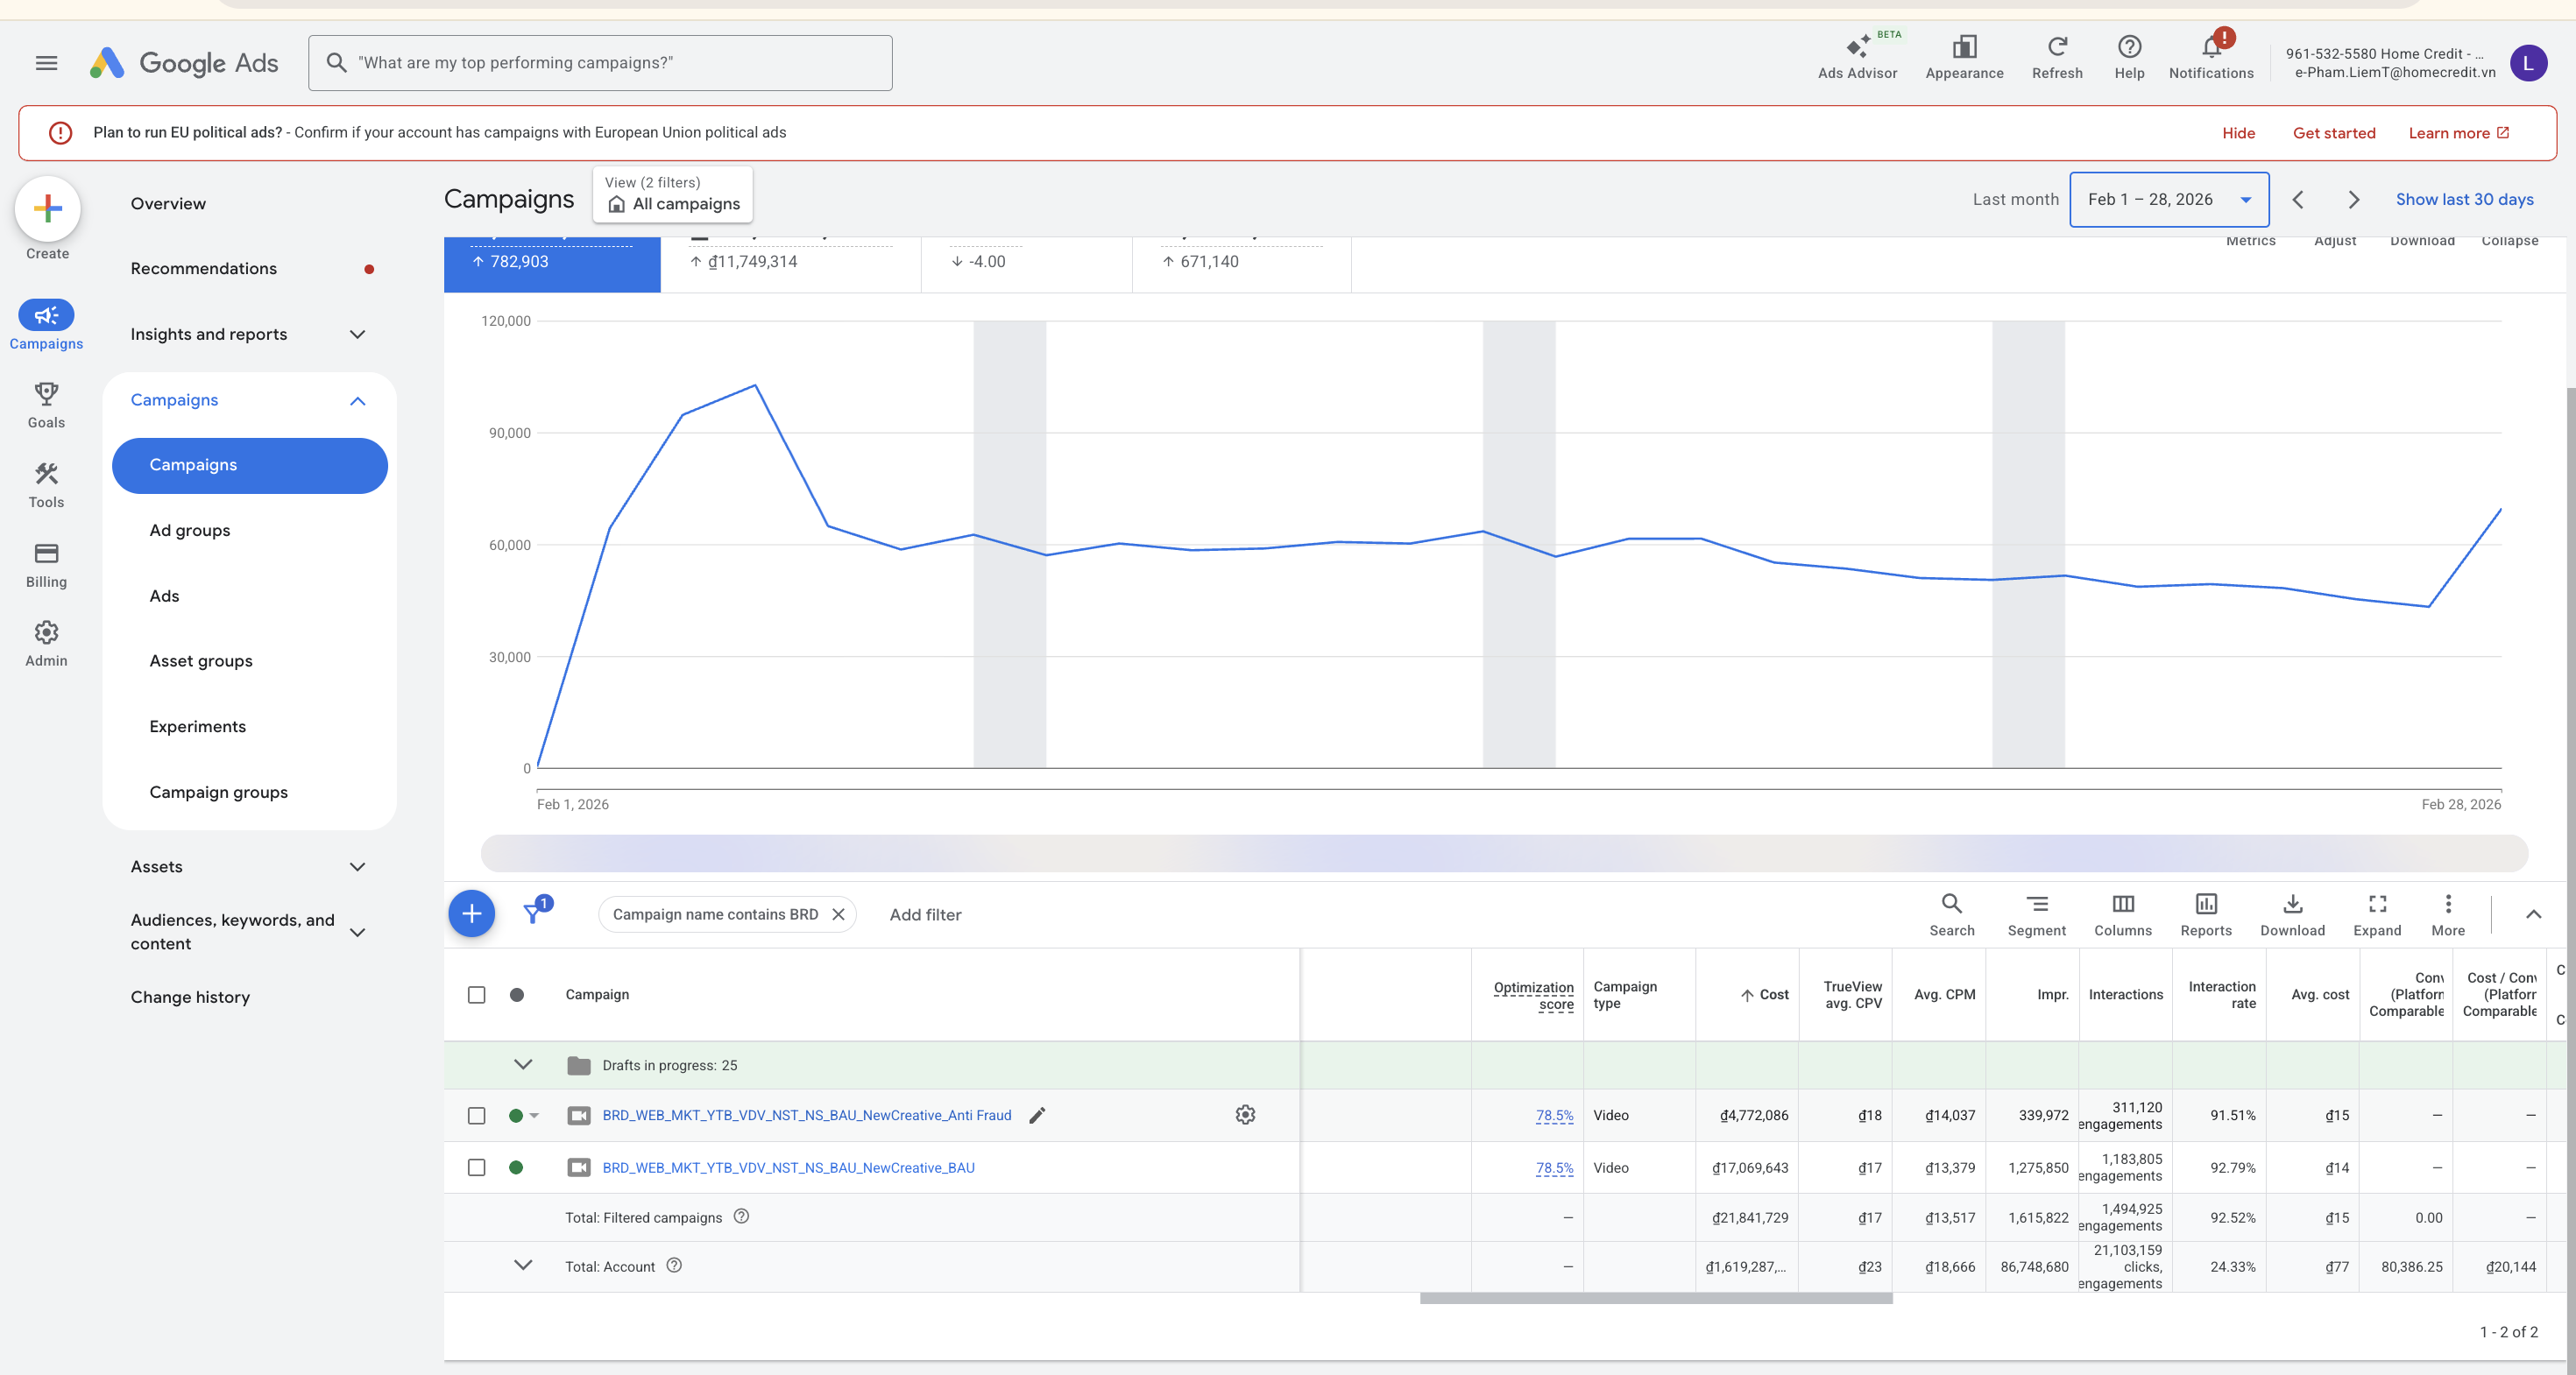2576x1375 pixels.
Task: Check the NewCreative_BAU campaign row
Action: pos(477,1167)
